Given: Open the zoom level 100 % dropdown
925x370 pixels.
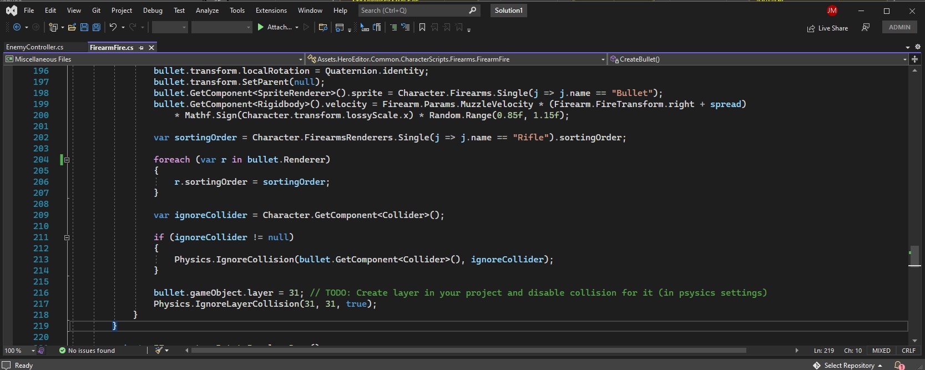Looking at the screenshot, I should pyautogui.click(x=33, y=351).
